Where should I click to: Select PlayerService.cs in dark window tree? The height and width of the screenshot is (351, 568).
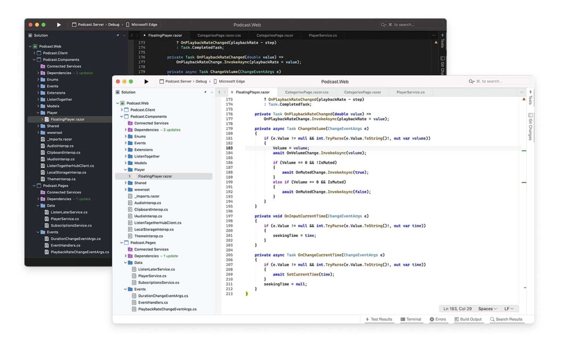65,219
